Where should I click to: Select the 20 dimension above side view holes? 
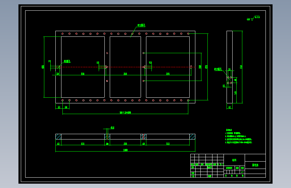230,69
